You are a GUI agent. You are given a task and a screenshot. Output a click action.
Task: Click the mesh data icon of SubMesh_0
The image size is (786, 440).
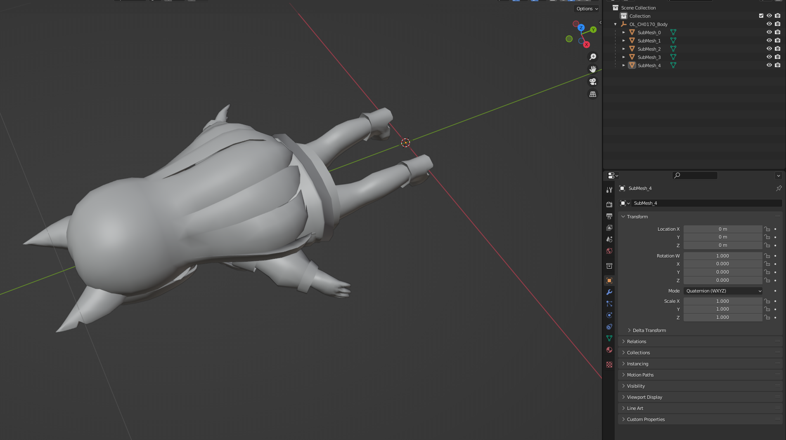click(673, 32)
